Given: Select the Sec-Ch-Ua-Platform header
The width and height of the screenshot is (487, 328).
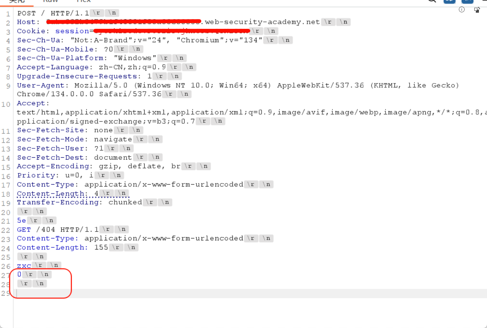Looking at the screenshot, I should tap(62, 58).
